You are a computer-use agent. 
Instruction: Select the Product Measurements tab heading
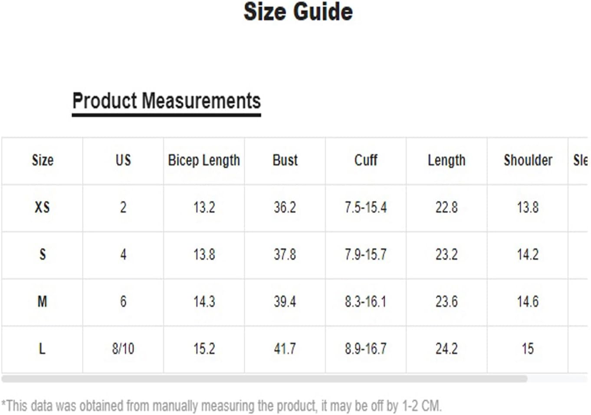click(x=167, y=101)
